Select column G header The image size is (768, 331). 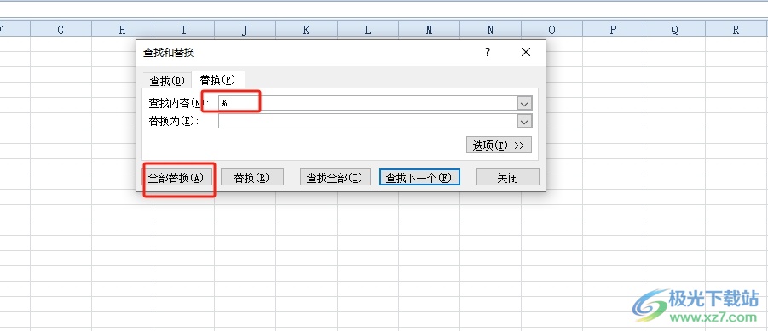[61, 30]
